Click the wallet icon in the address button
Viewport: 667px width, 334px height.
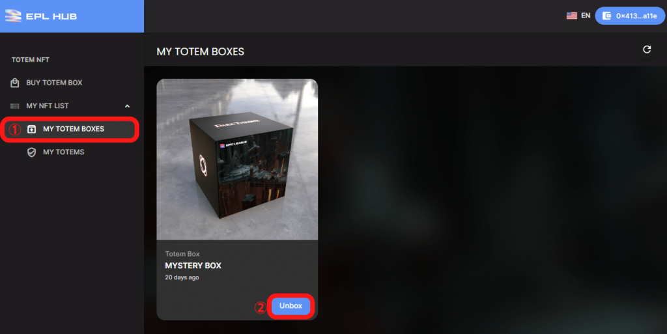click(x=606, y=16)
